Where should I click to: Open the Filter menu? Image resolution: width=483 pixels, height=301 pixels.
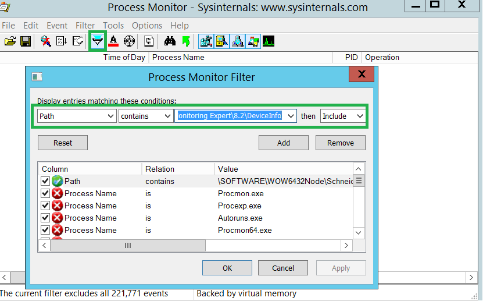pos(85,26)
